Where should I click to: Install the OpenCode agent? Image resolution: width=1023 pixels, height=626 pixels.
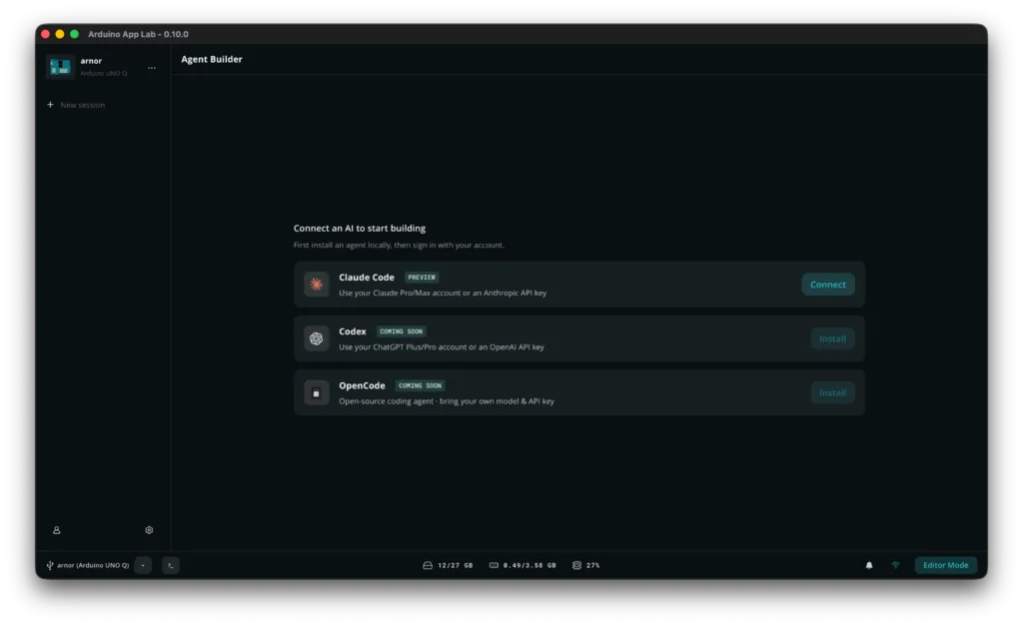pyautogui.click(x=832, y=392)
